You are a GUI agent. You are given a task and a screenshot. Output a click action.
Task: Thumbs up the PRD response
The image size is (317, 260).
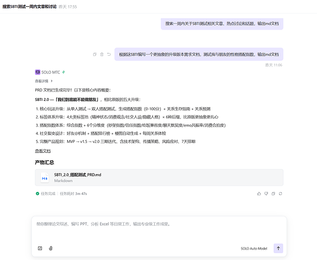pos(259,193)
